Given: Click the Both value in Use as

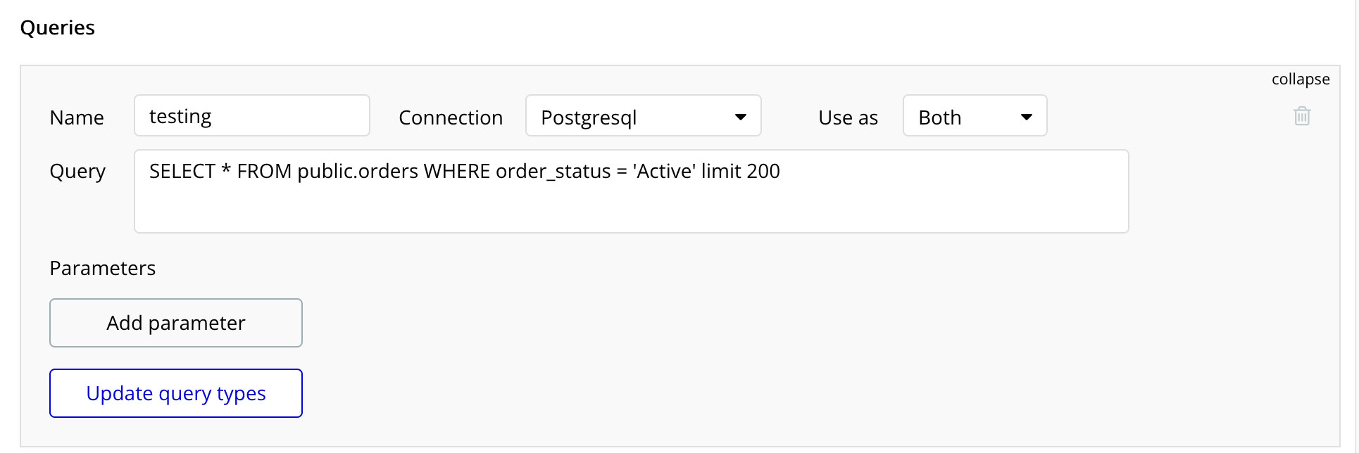Looking at the screenshot, I should click(939, 117).
